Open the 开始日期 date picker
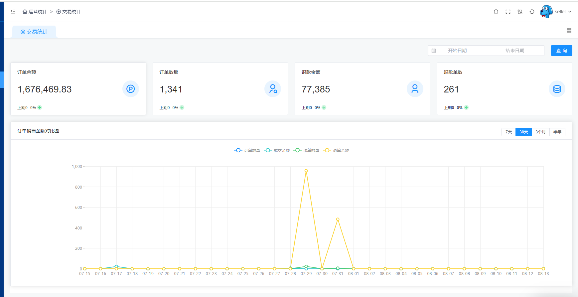Screen dimensions: 578x297 [457, 51]
